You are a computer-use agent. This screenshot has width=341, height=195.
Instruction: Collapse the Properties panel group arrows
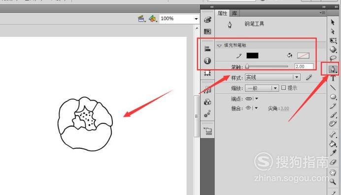pos(324,7)
